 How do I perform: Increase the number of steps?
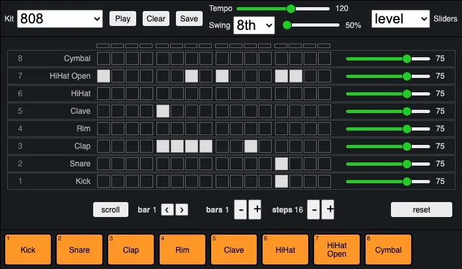pyautogui.click(x=330, y=209)
